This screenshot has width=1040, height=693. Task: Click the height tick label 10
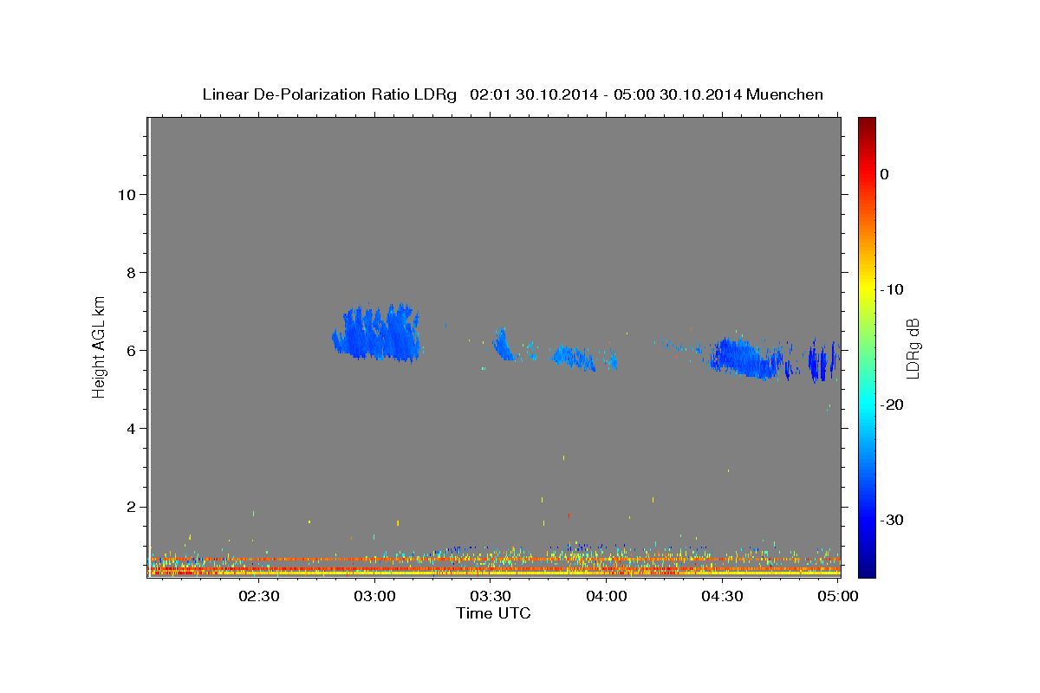click(x=127, y=195)
